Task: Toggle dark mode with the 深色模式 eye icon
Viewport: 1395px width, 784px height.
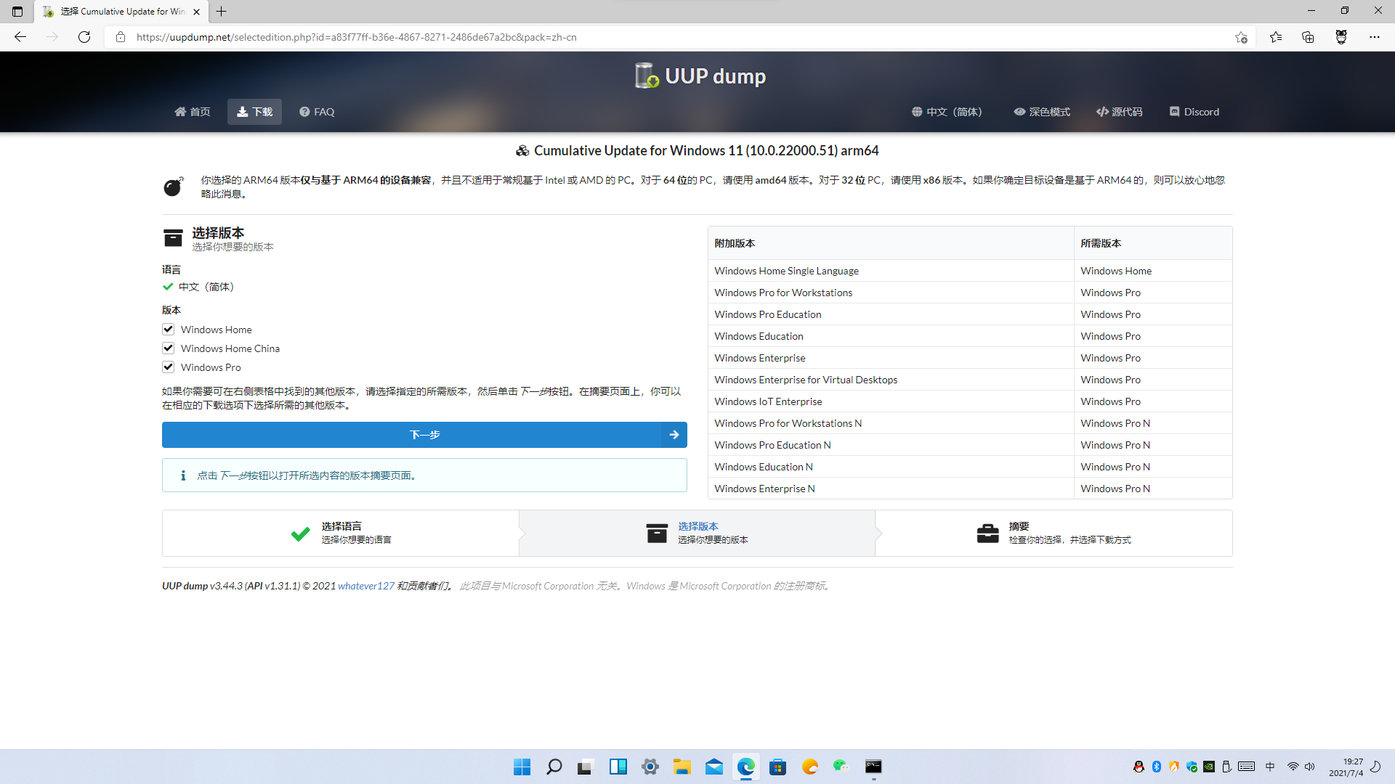Action: 1041,112
